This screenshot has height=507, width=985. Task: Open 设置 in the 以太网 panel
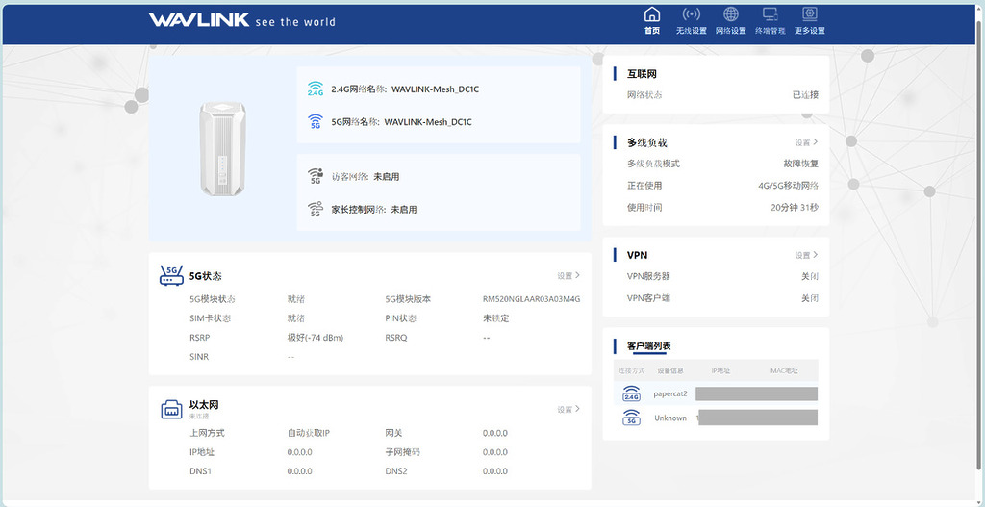point(568,409)
